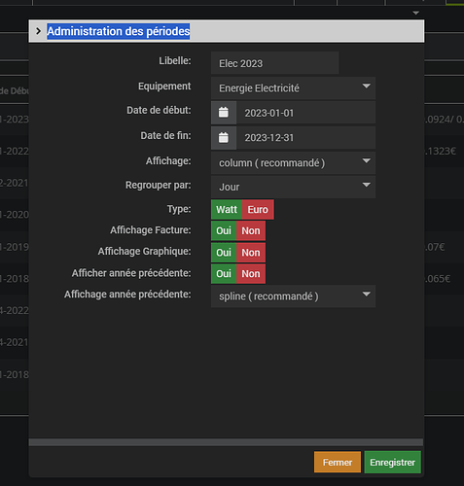
Task: Click the end date field 2023-12-31
Action: click(305, 137)
